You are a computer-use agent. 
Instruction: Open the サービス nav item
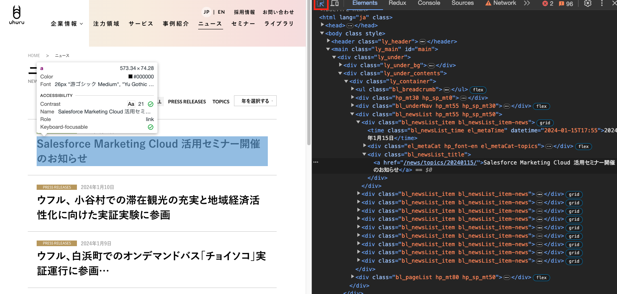click(141, 24)
